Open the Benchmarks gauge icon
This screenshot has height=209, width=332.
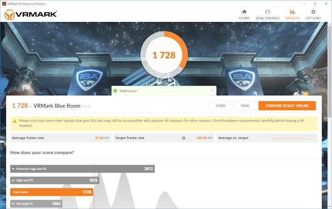[267, 12]
